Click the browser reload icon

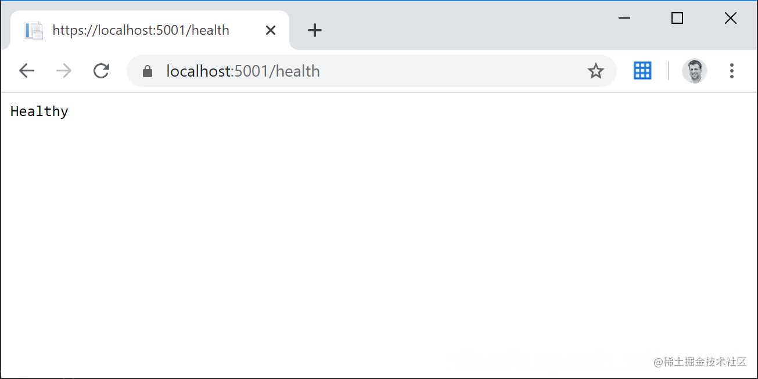click(101, 70)
